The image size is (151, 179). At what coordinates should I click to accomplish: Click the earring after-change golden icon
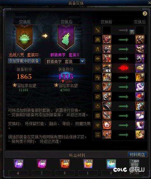tap(140, 135)
